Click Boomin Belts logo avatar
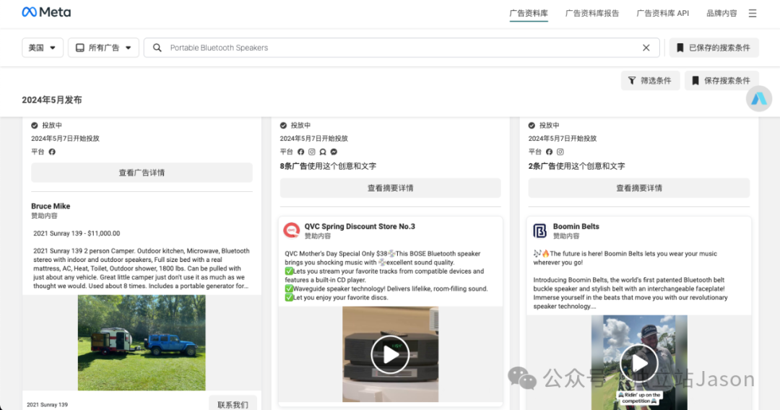 click(x=540, y=230)
